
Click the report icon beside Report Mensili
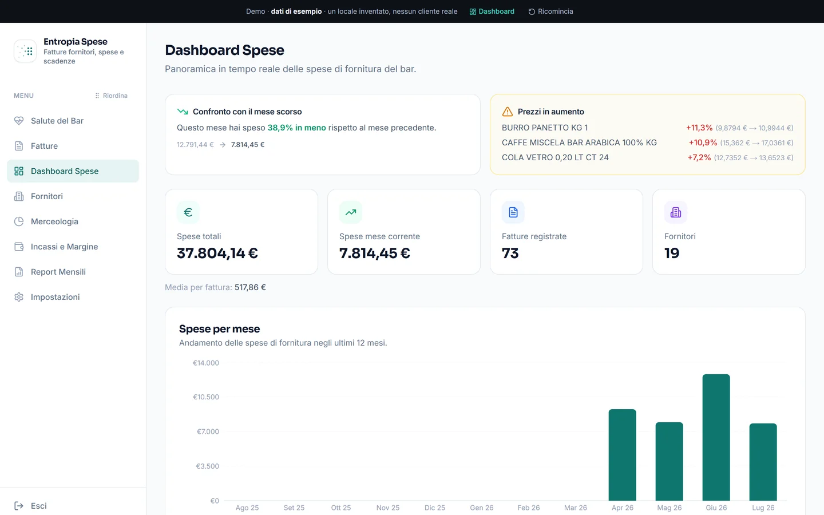[19, 272]
